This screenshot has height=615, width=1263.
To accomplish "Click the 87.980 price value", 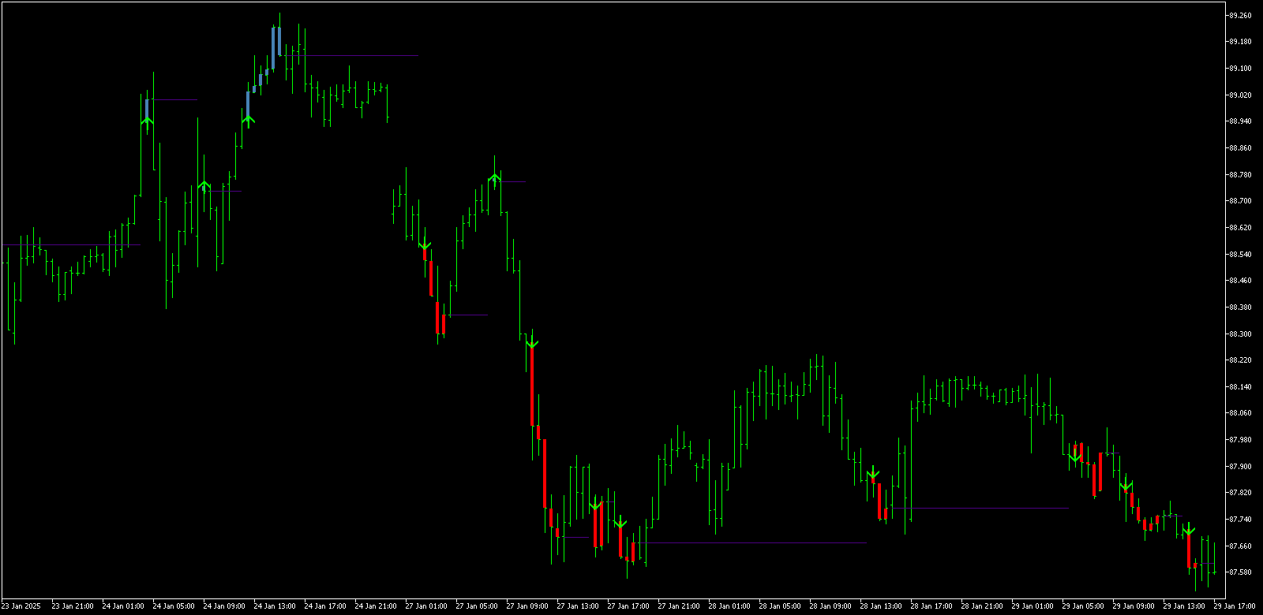I will click(1240, 440).
